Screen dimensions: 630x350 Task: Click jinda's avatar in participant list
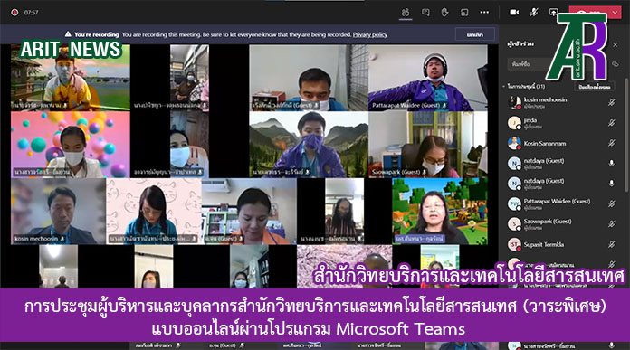(514, 123)
